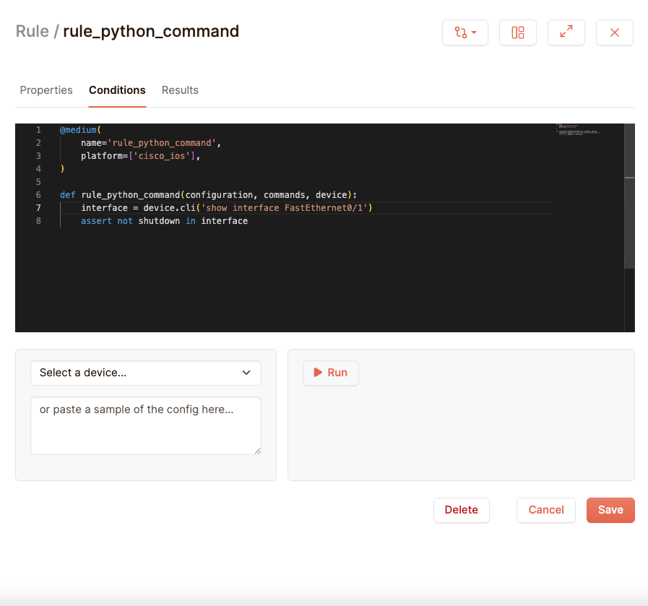Cancel the rule changes
648x606 pixels.
pos(545,510)
